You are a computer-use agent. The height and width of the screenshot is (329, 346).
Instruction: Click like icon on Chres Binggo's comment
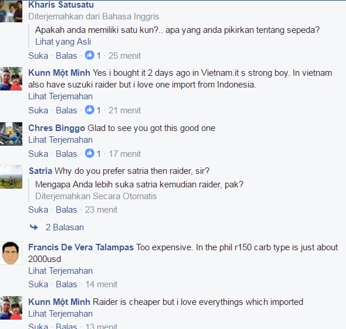(x=90, y=153)
